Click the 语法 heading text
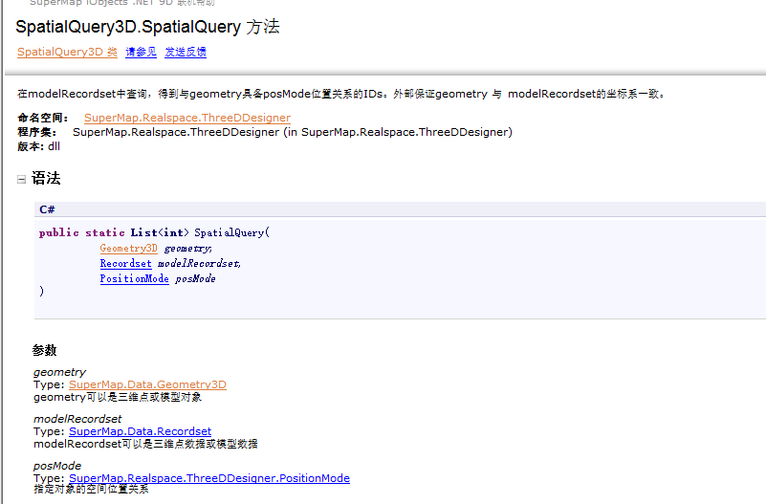Viewport: 766px width, 504px height. click(x=46, y=178)
